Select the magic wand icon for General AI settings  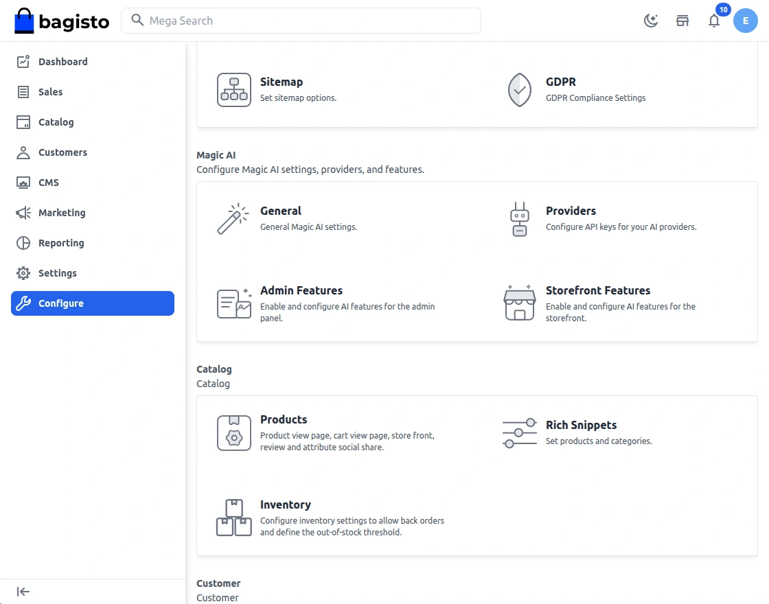click(233, 218)
